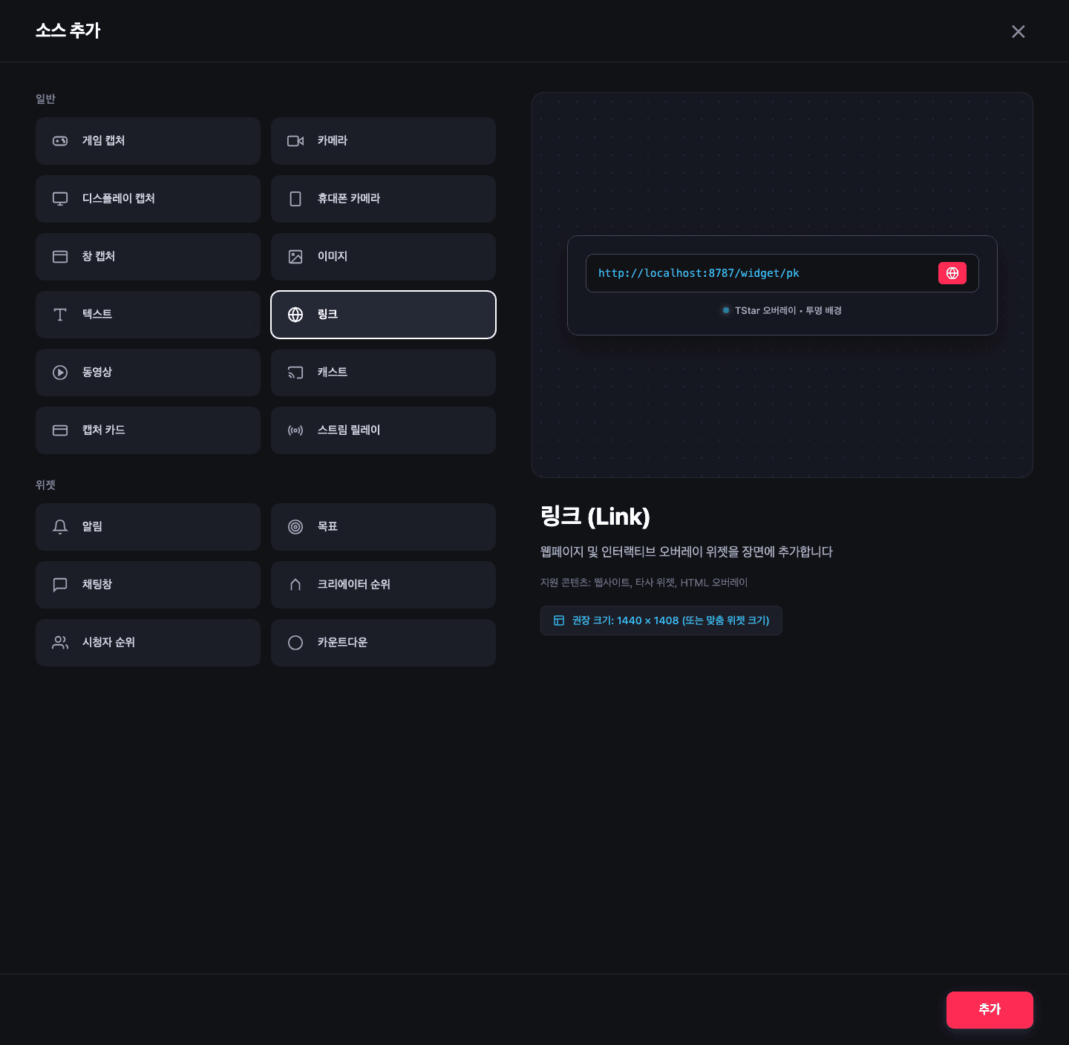Click the red globe button beside the URL
This screenshot has width=1069, height=1045.
(x=952, y=273)
